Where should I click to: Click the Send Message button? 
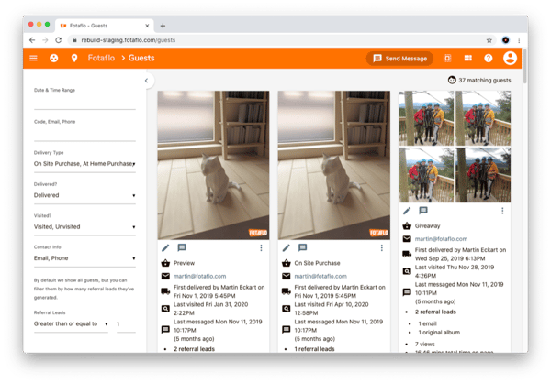click(399, 59)
